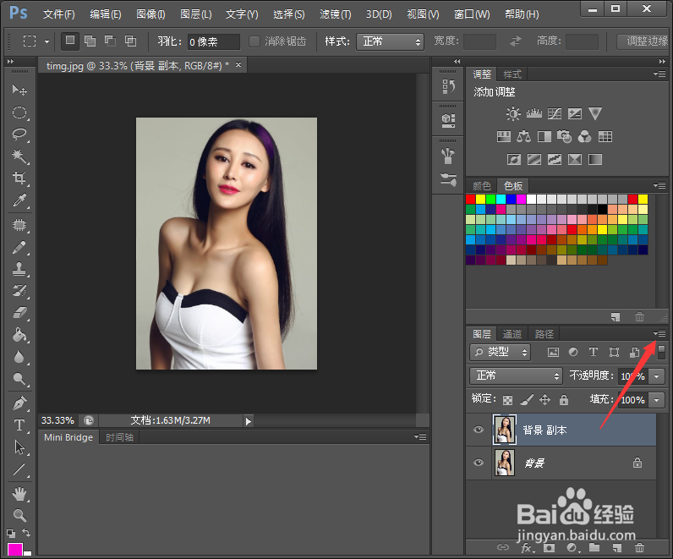The width and height of the screenshot is (673, 559).
Task: Toggle the layer filter switch
Action: (661, 352)
